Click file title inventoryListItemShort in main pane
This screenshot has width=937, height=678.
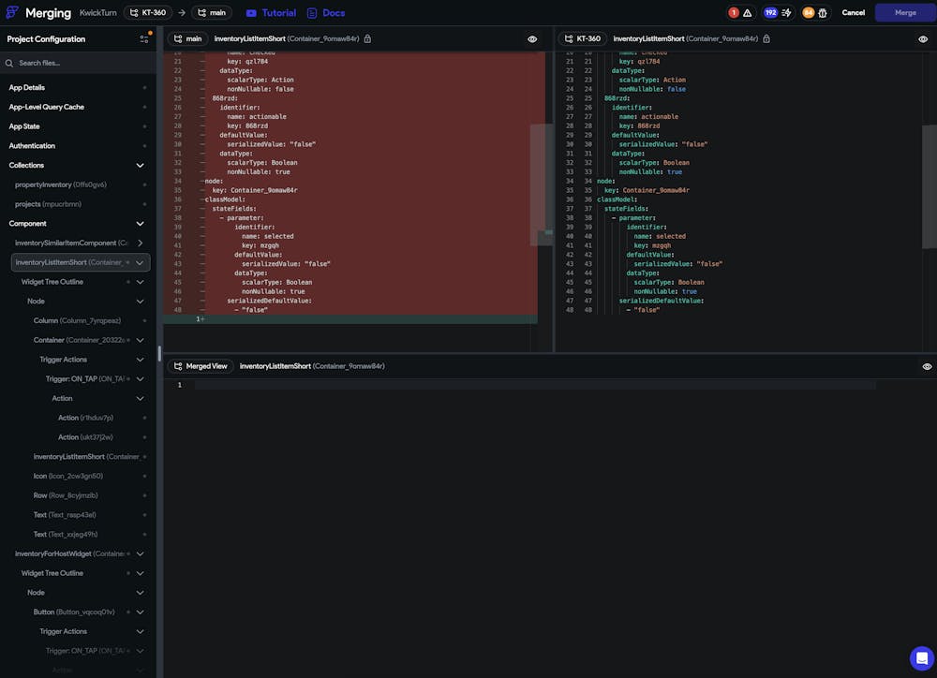(287, 38)
